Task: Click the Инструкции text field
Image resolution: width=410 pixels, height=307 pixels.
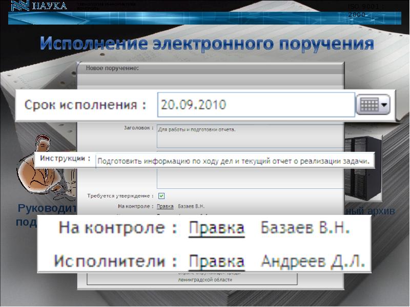Action: (235, 161)
